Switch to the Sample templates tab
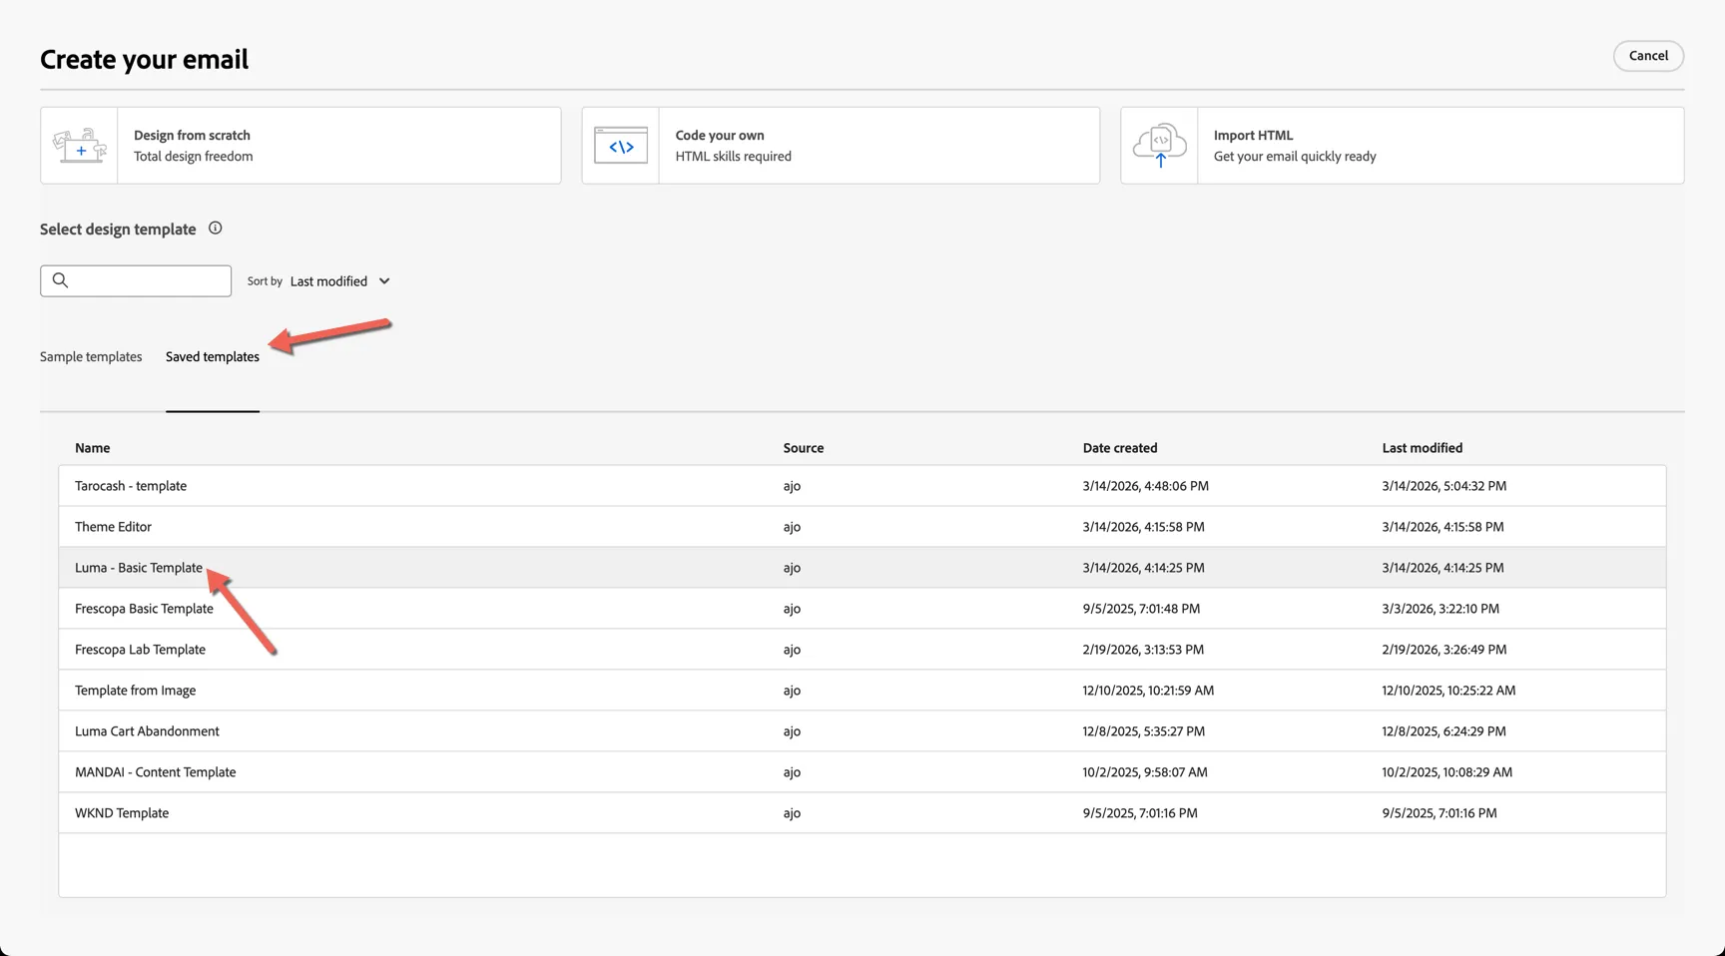The width and height of the screenshot is (1725, 956). click(91, 356)
